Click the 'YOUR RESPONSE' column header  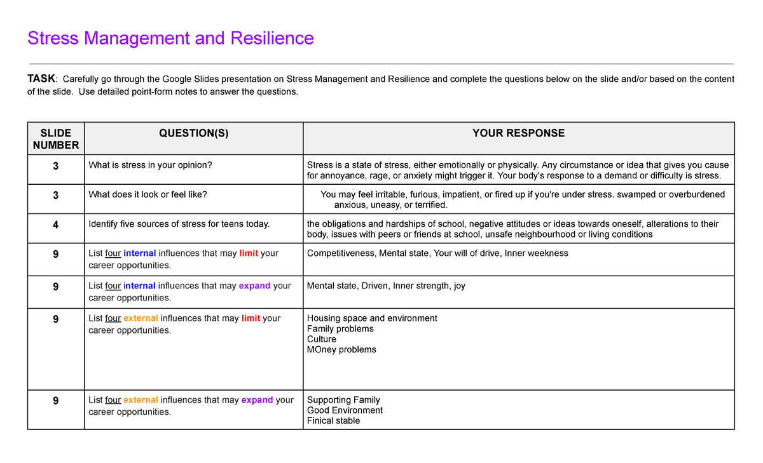click(518, 133)
